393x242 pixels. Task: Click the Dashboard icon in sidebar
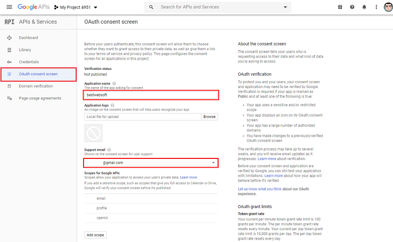[x=9, y=38]
